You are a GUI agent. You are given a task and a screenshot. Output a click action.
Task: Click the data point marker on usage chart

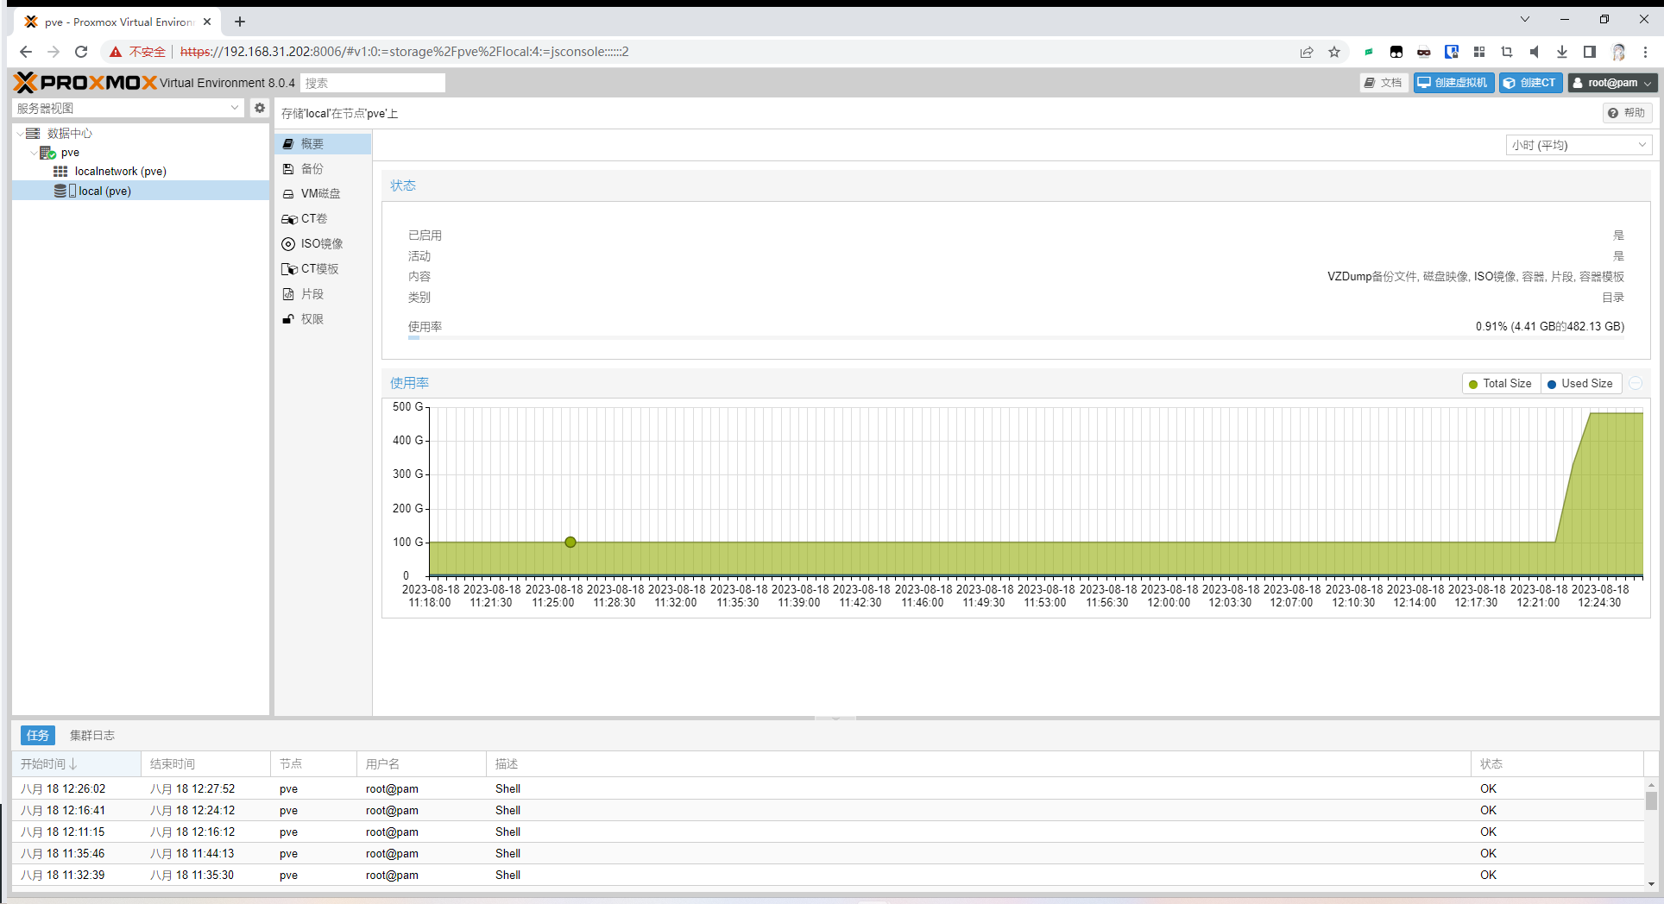[x=570, y=543]
